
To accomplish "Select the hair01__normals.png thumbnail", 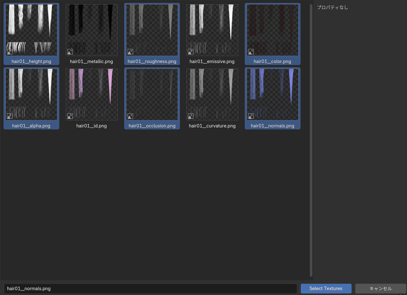I will [x=272, y=94].
